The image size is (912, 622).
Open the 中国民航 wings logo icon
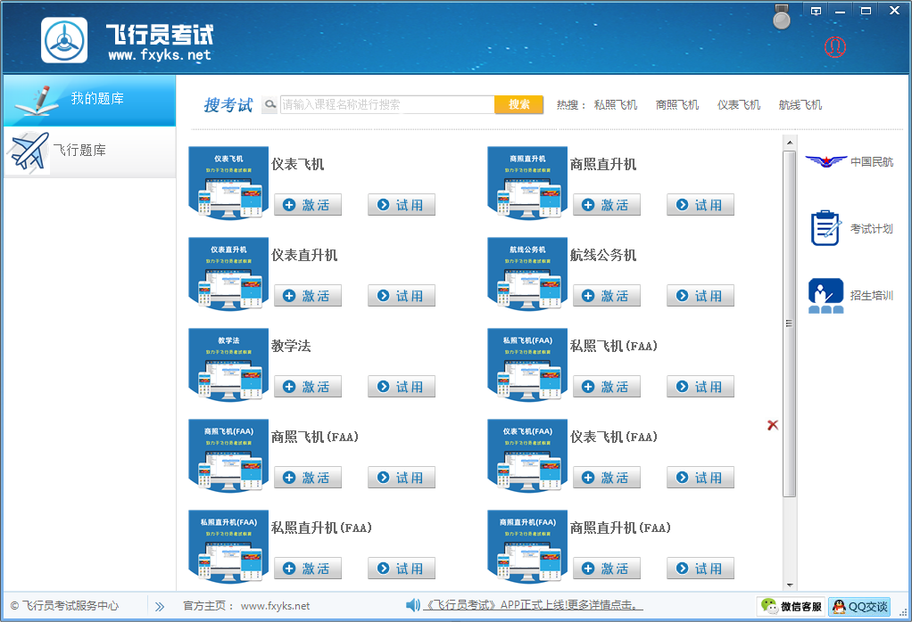tap(825, 161)
